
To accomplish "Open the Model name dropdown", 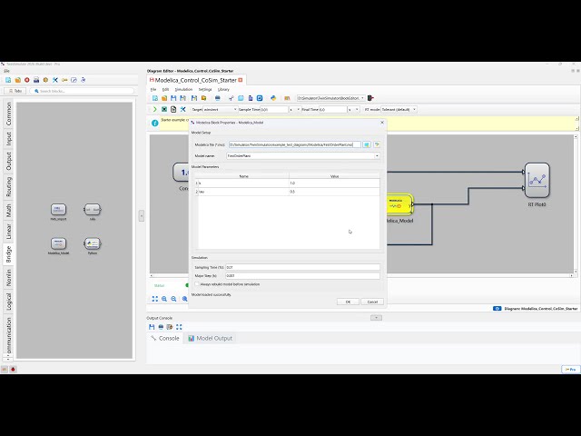I will (377, 155).
